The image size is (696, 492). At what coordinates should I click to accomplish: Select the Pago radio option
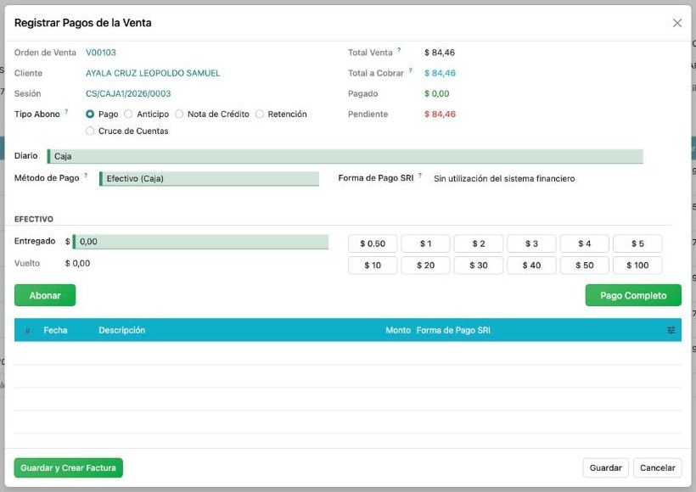click(90, 114)
